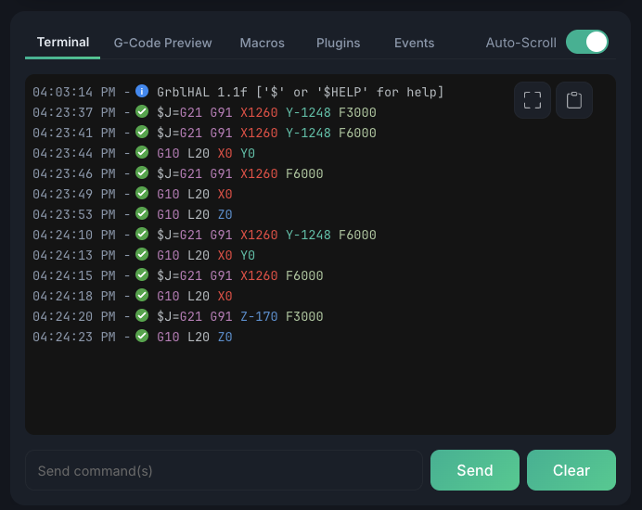The height and width of the screenshot is (510, 642).
Task: Click the jog command text at 04:23:41 PM
Action: 266,133
